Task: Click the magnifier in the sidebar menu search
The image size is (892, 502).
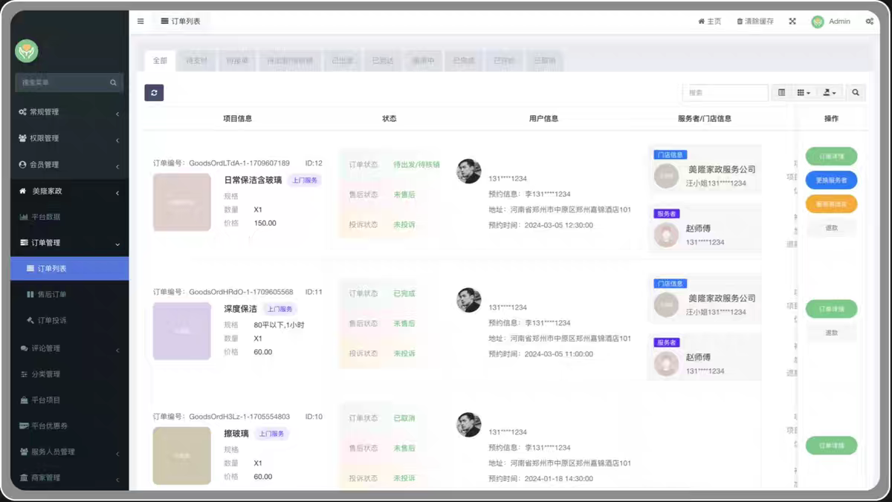Action: (114, 82)
